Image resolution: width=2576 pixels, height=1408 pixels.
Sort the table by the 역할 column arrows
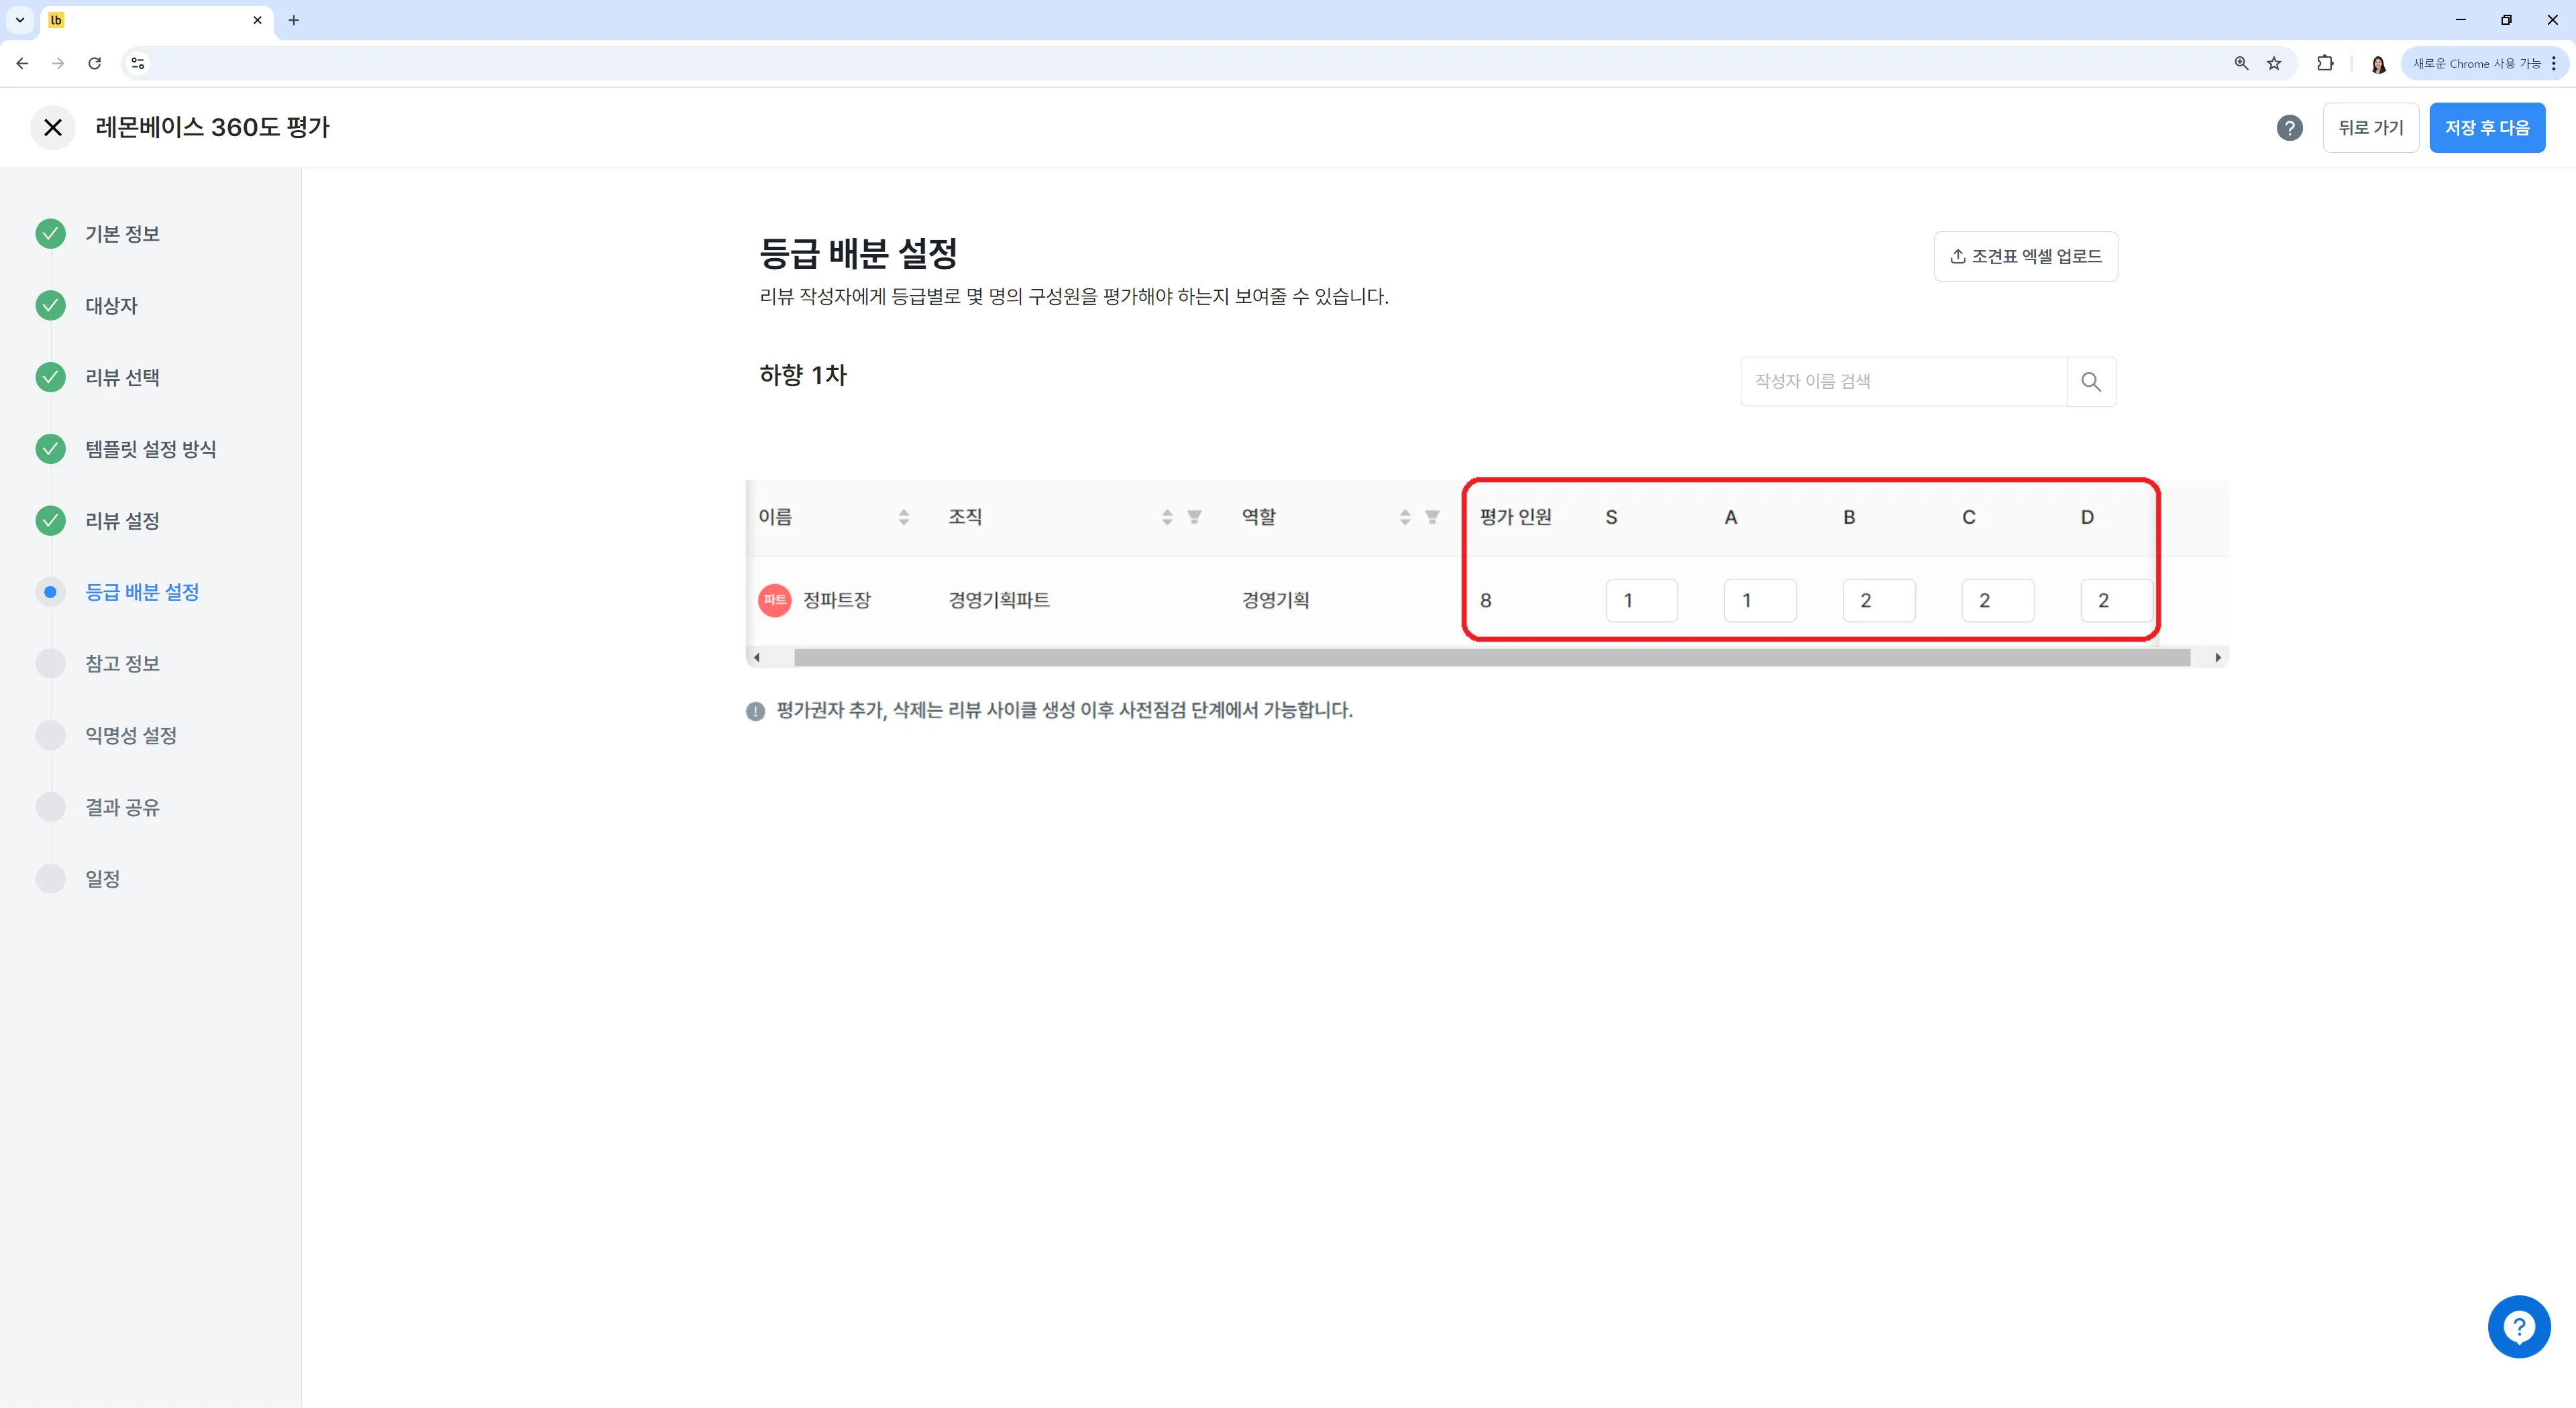click(1405, 517)
